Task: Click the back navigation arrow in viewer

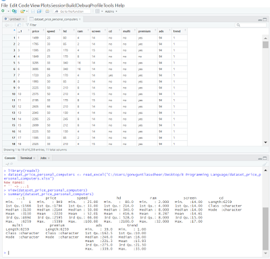Action: point(6,25)
